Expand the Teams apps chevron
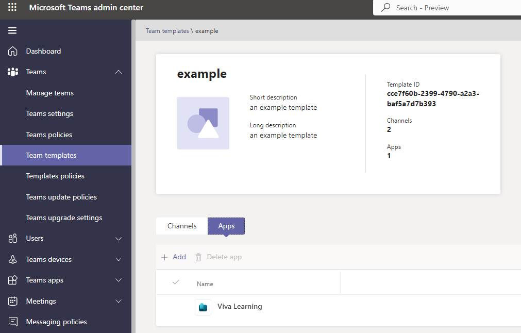This screenshot has width=521, height=333. [x=119, y=280]
